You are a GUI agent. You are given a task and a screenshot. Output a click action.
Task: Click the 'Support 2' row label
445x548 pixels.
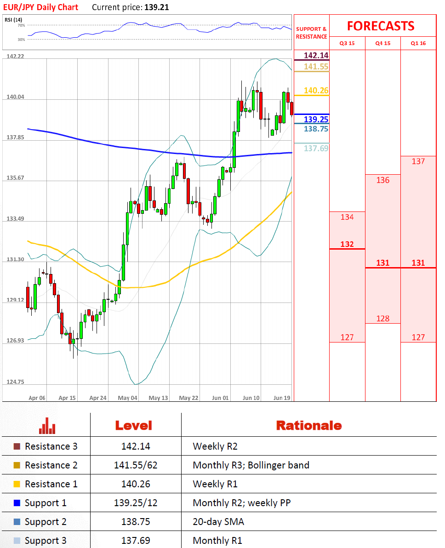(46, 522)
